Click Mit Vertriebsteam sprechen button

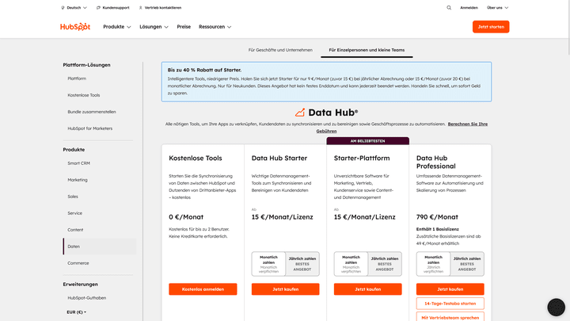coord(450,316)
